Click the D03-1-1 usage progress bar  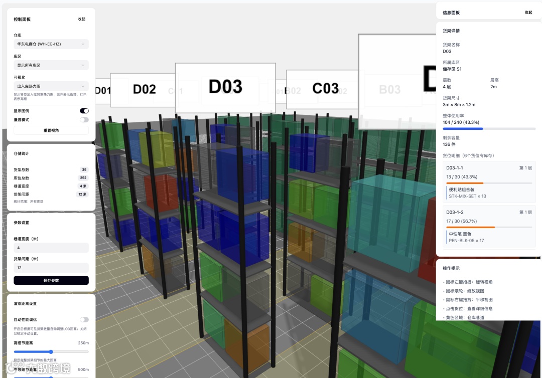(489, 183)
